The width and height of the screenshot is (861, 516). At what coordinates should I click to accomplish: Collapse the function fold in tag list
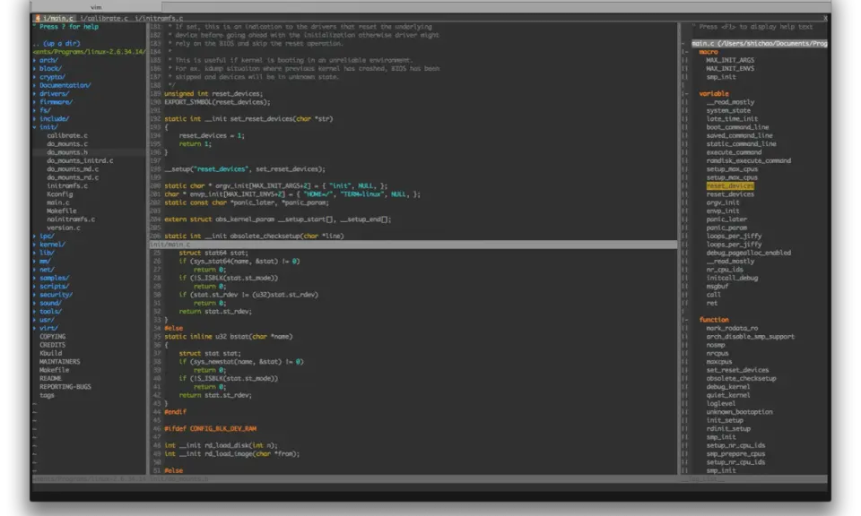(x=684, y=320)
